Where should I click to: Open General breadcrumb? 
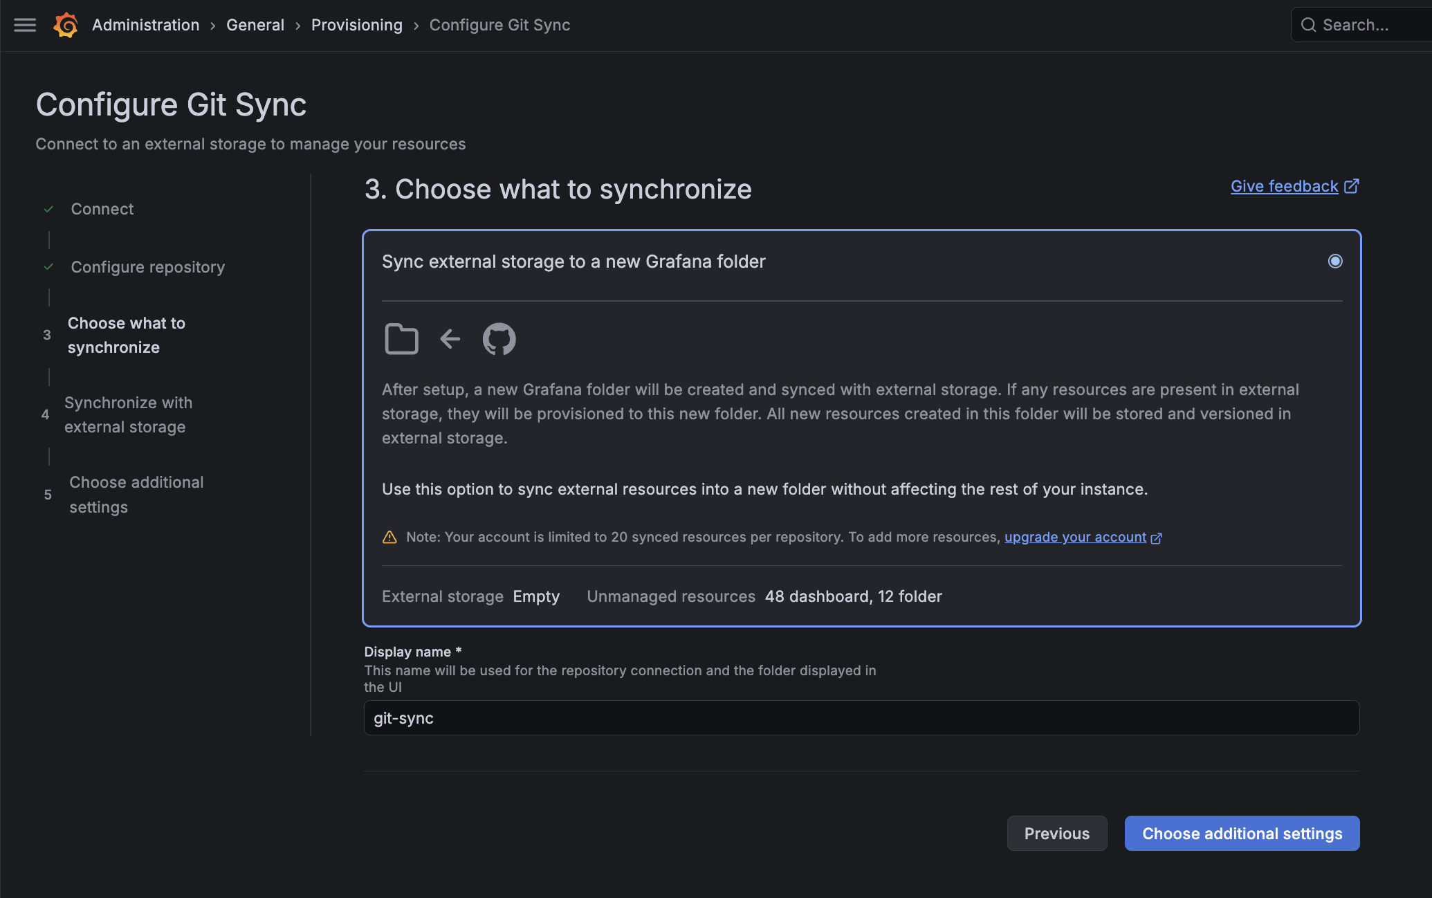(255, 25)
